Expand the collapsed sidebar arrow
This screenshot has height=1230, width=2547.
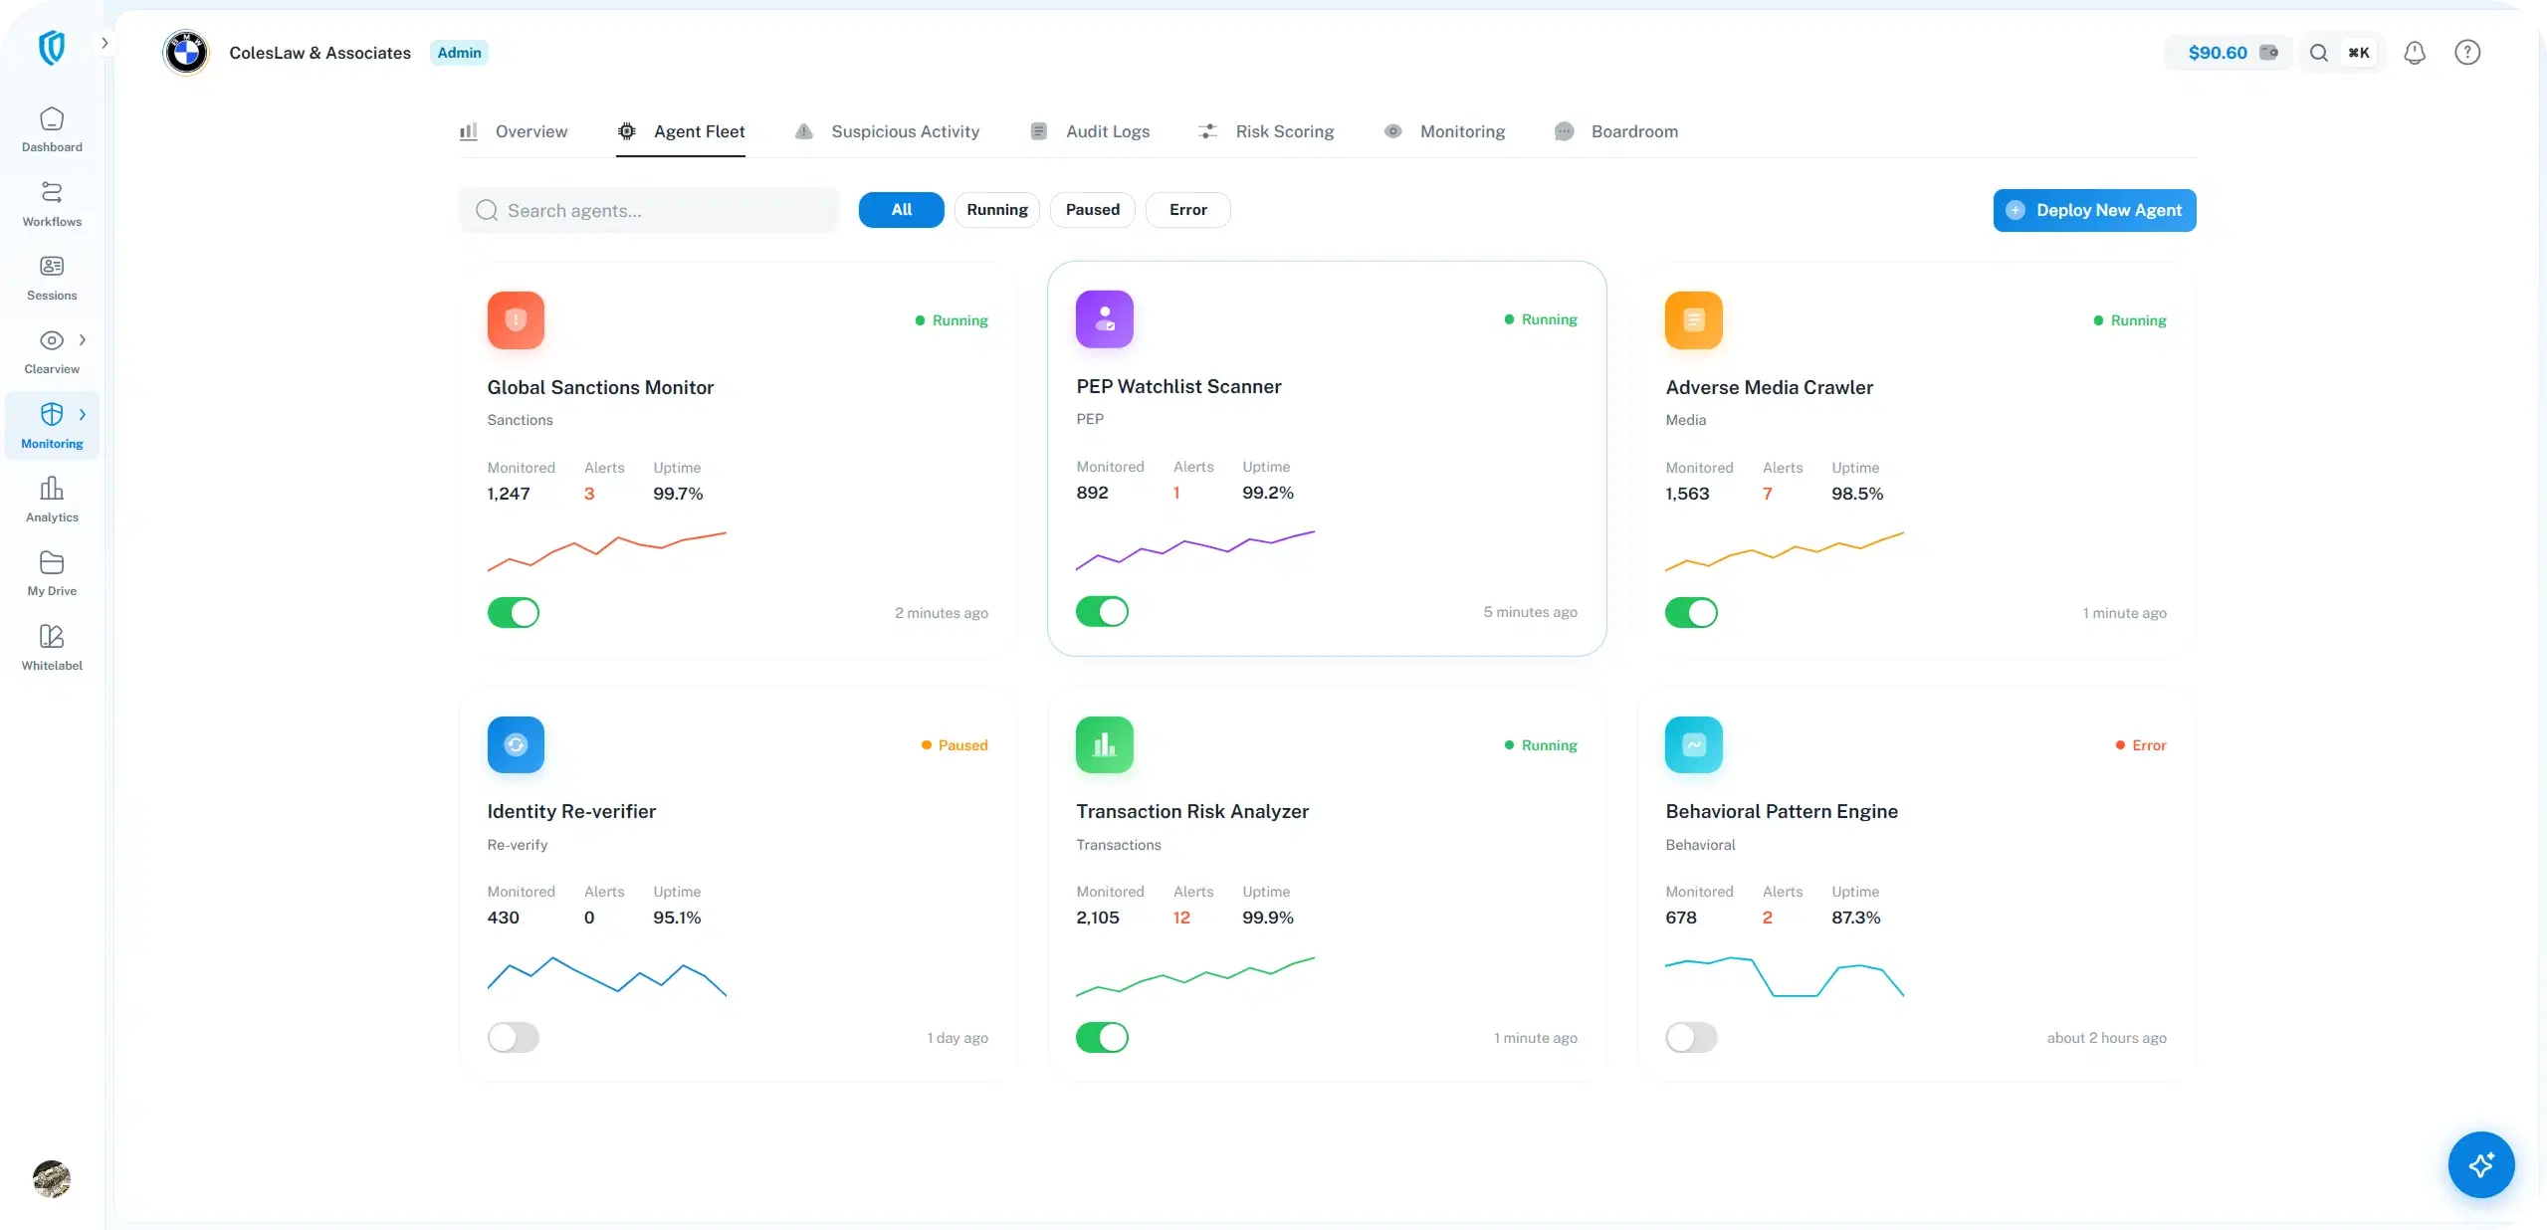pos(105,43)
